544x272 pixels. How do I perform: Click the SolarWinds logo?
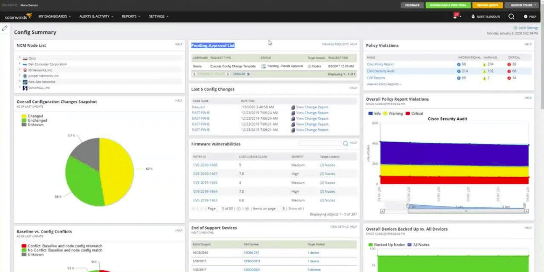coord(18,16)
